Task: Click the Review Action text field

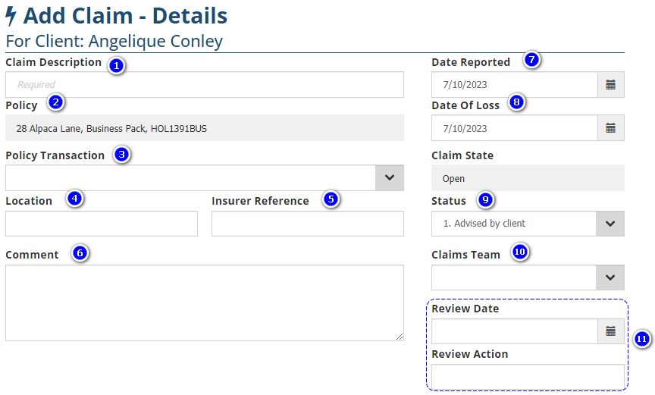Action: point(528,377)
